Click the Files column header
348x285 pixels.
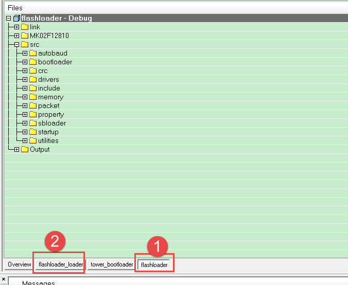176,8
